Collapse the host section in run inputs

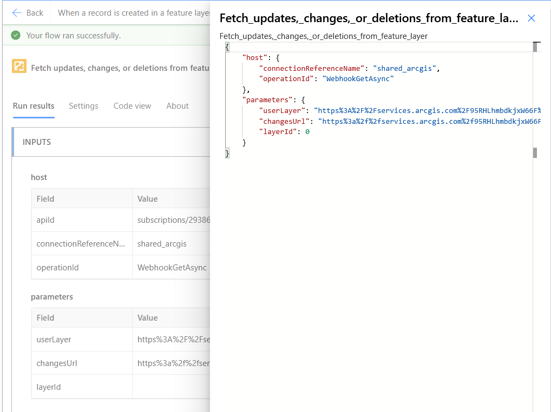point(39,177)
